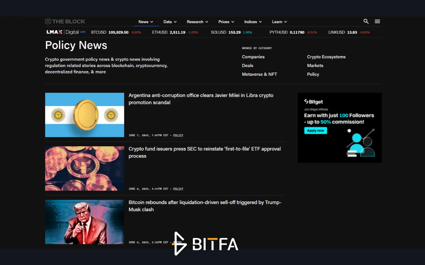Viewport: 425px width, 265px height.
Task: Open the SEC first-to-file ETF headline
Action: [x=205, y=152]
